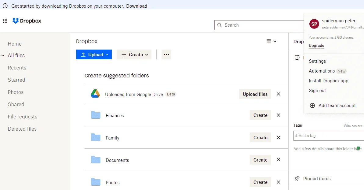This screenshot has height=190, width=364.
Task: Click the SP account avatar
Action: coord(314,24)
